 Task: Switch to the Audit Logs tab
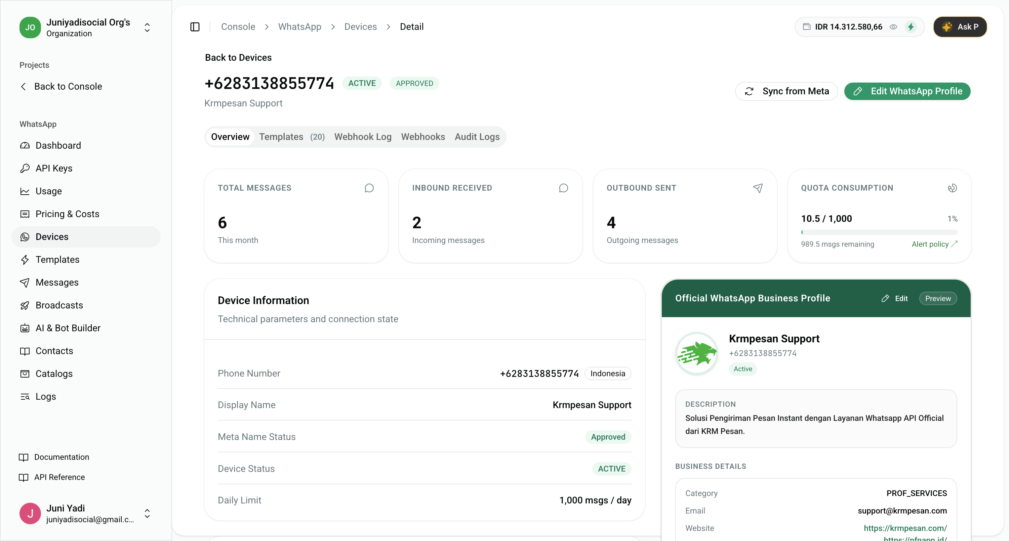coord(477,137)
